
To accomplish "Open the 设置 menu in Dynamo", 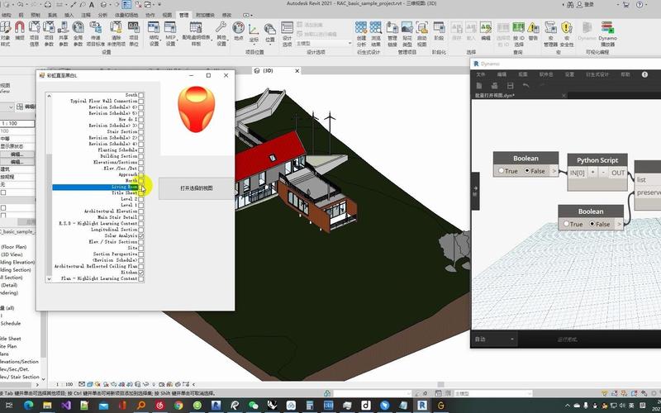I will pos(569,74).
